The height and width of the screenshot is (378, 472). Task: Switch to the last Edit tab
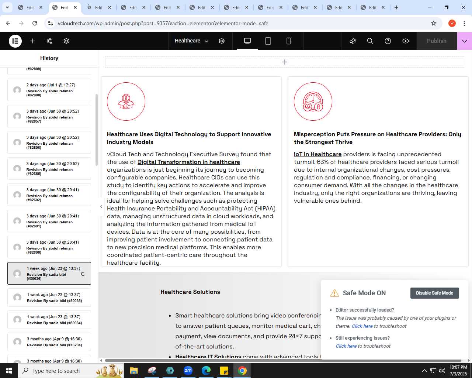(x=373, y=7)
